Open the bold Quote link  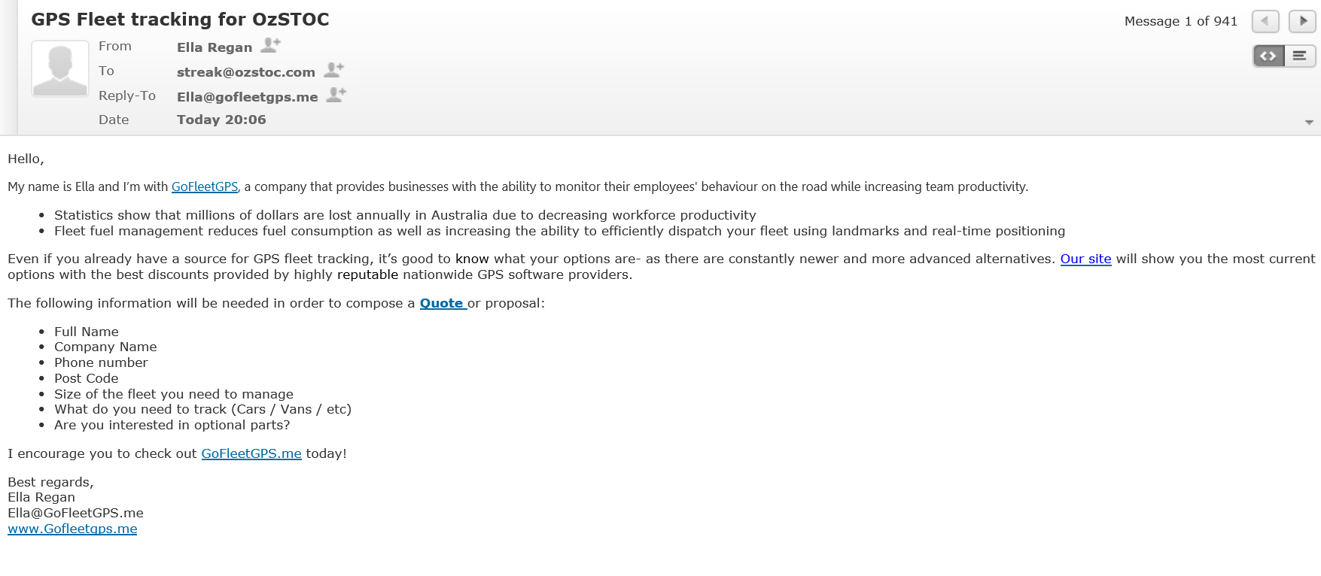click(442, 303)
